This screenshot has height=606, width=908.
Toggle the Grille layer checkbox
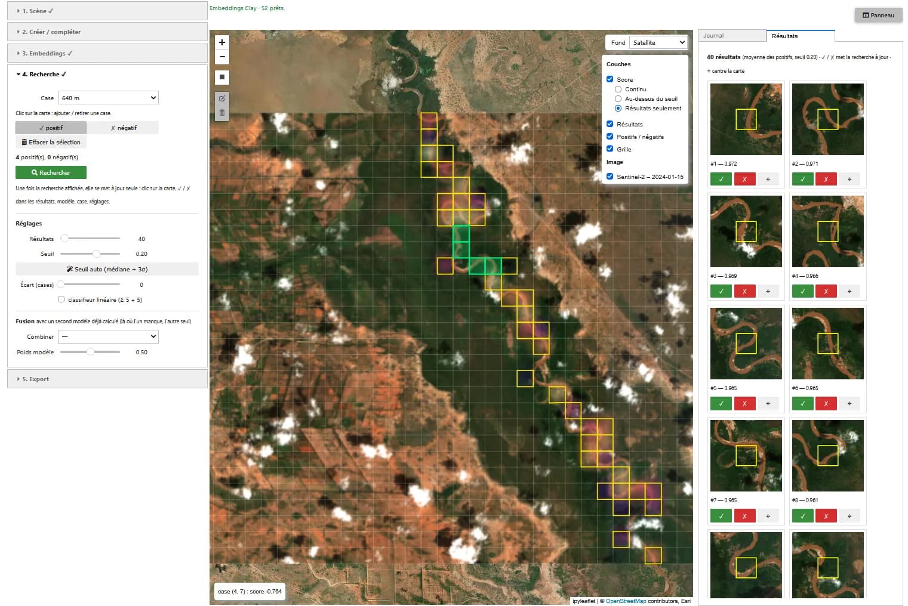click(x=610, y=149)
